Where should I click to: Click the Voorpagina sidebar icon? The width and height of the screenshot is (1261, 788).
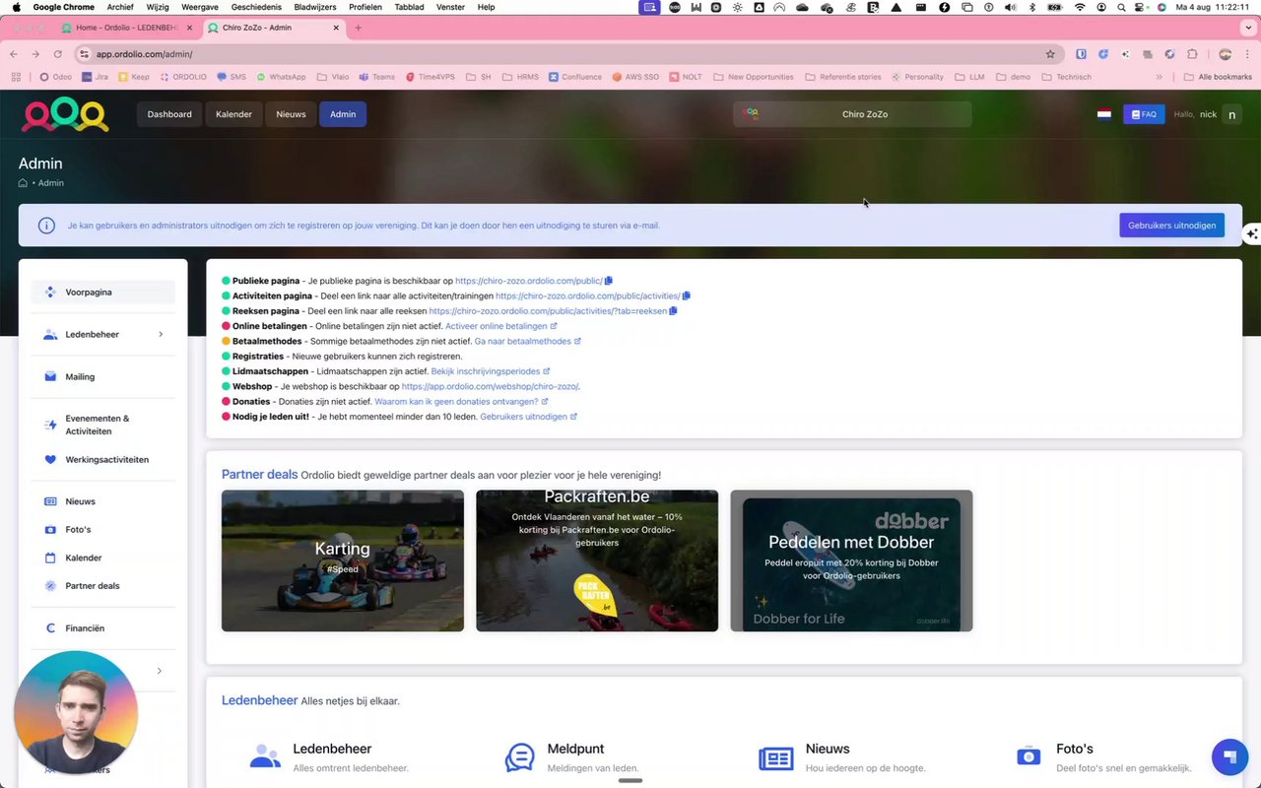50,293
